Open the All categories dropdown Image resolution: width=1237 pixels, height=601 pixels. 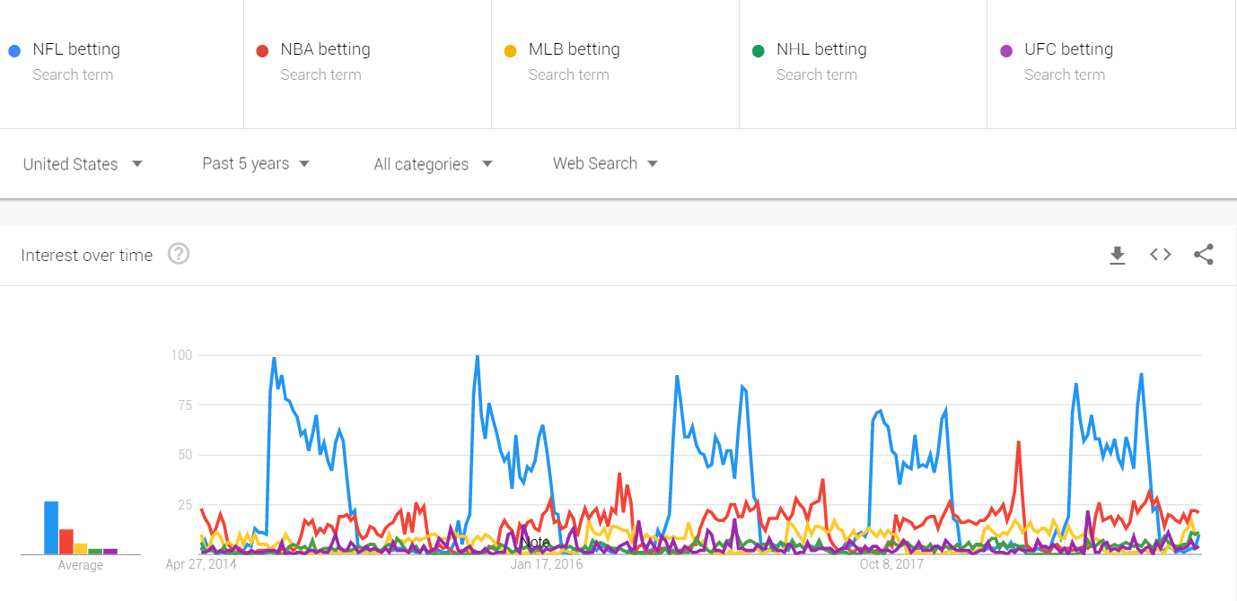click(x=434, y=164)
